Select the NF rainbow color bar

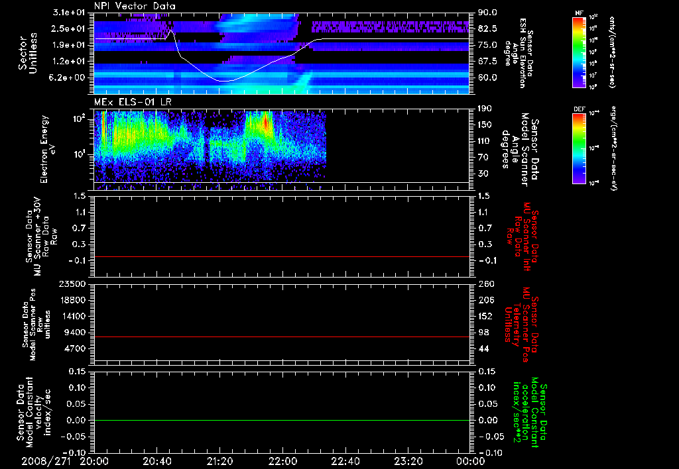(579, 52)
